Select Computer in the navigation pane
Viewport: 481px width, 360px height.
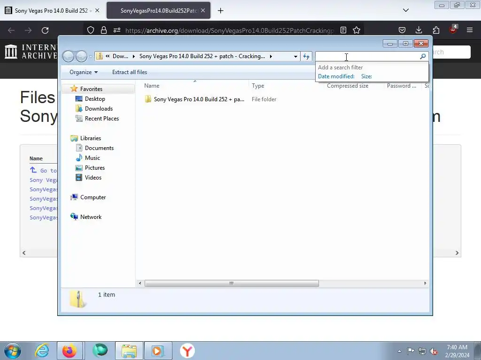pos(93,197)
